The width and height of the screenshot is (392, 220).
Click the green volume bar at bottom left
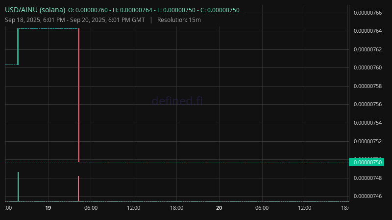tap(18, 187)
